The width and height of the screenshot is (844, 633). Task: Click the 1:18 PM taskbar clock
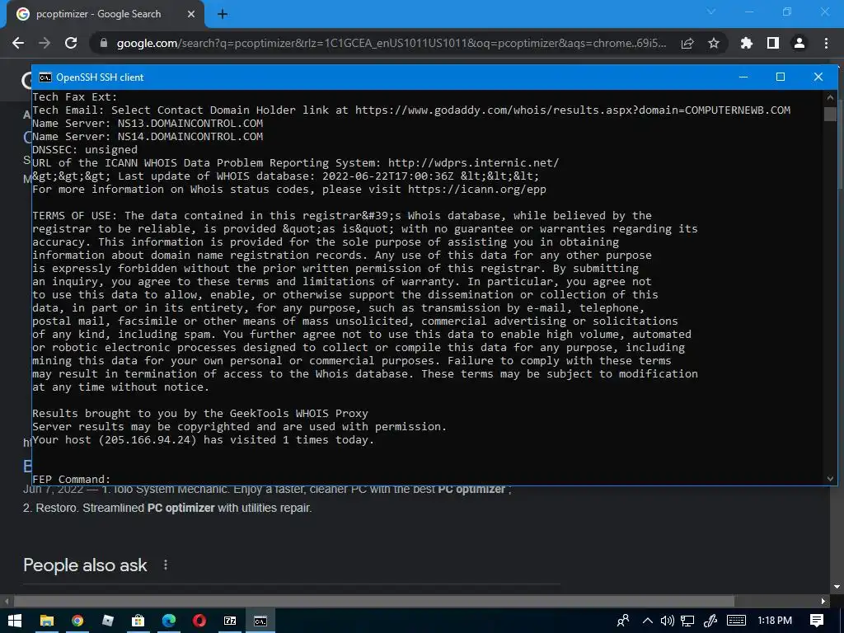(775, 621)
